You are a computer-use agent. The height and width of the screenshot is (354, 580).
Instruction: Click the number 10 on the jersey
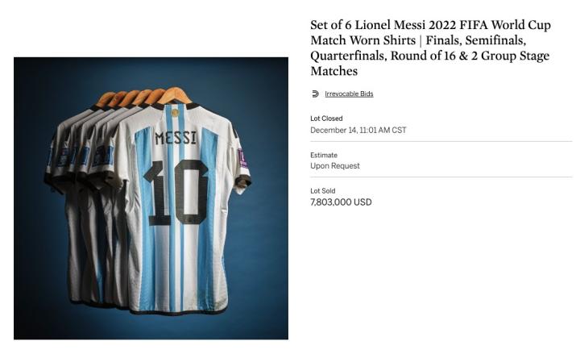point(176,193)
